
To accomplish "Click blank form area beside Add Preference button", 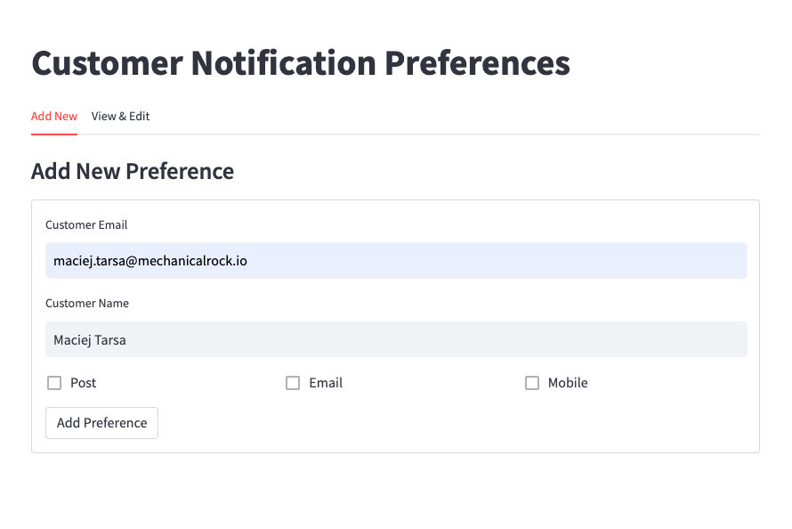I will click(445, 423).
